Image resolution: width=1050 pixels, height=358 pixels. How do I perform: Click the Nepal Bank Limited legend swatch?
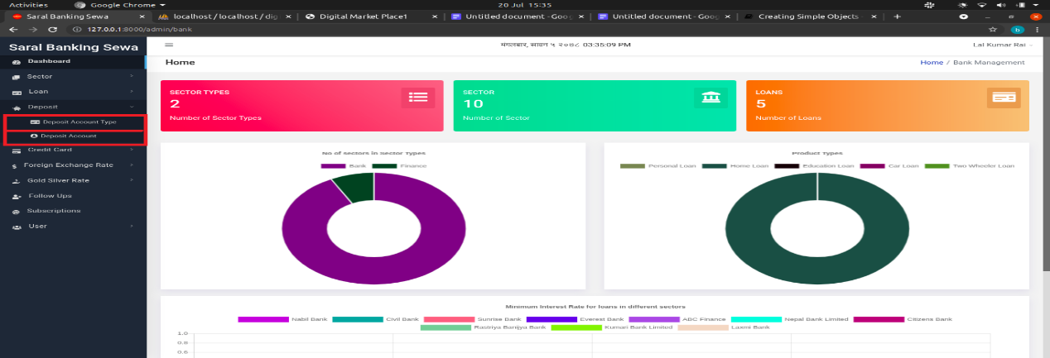coord(757,319)
